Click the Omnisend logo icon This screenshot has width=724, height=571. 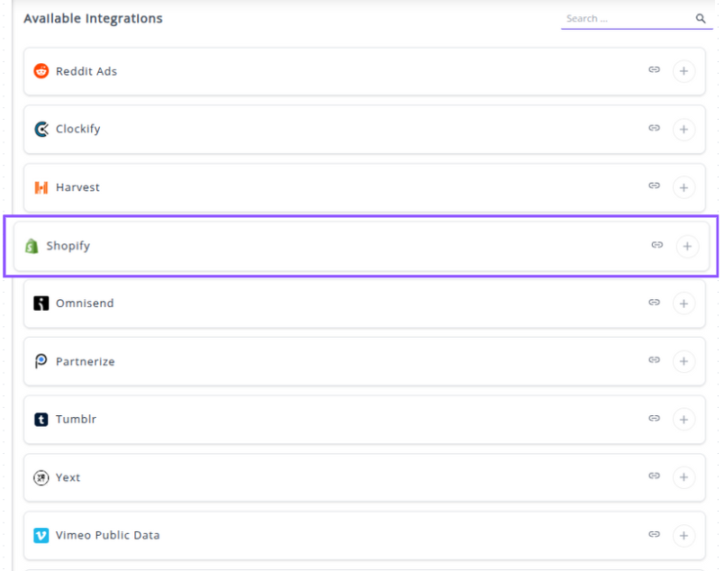[41, 304]
